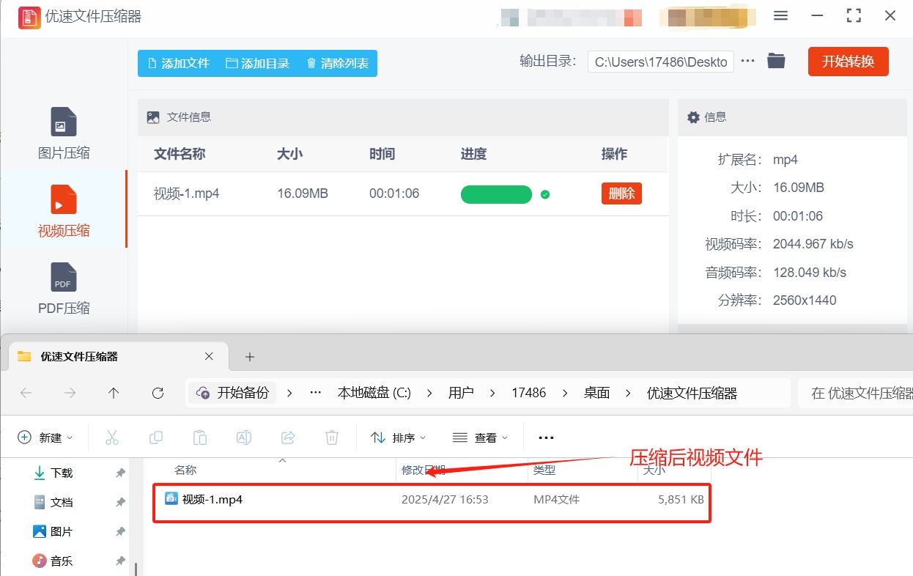Open the hamburger menu in the compressor app
Image resolution: width=913 pixels, height=576 pixels.
pyautogui.click(x=780, y=15)
